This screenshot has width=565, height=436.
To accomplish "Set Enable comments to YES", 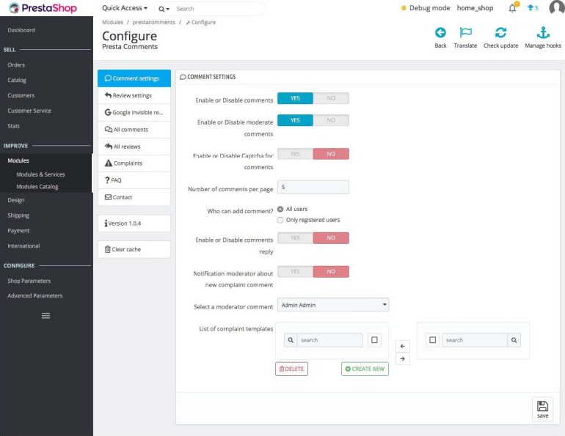I will 295,98.
